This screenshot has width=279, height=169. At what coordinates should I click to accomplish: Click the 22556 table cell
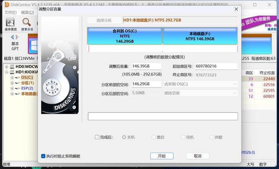269,85
